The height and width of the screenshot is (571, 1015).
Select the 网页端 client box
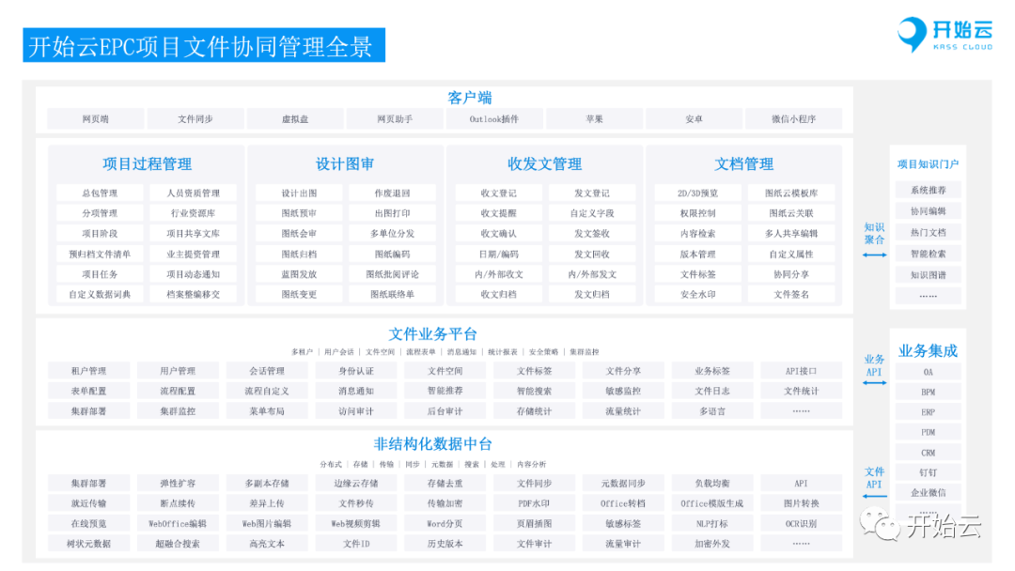click(95, 119)
